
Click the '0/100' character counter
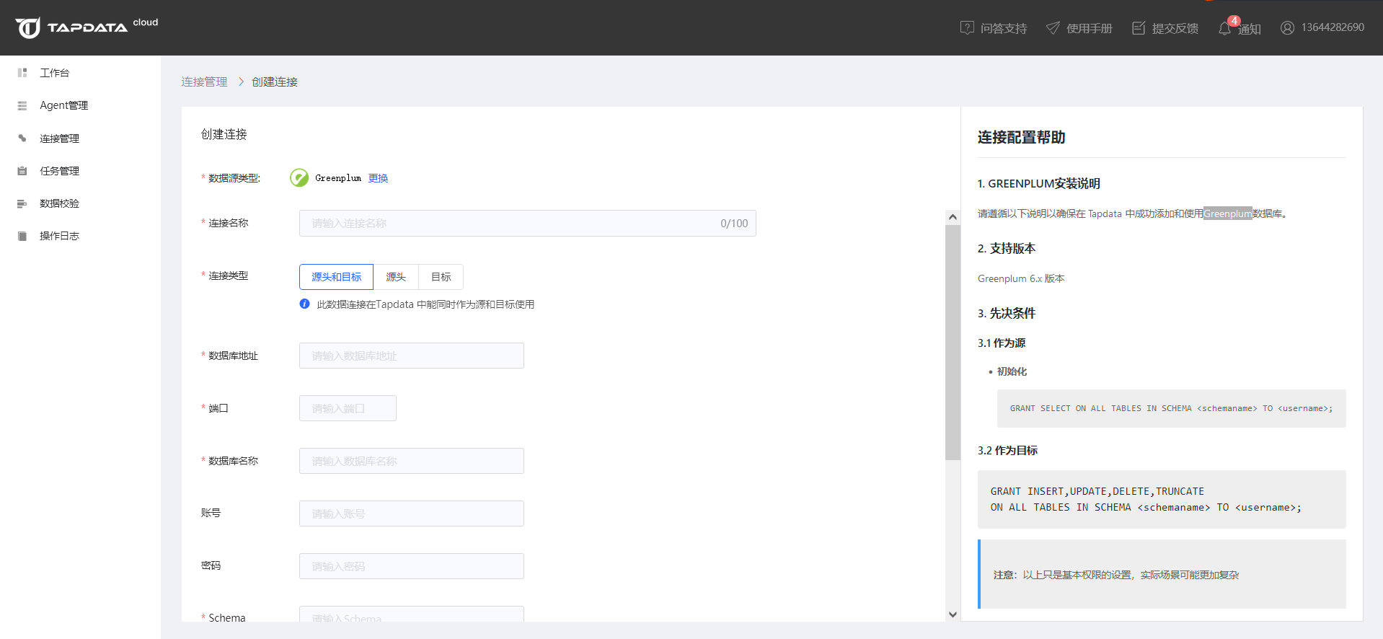pos(734,224)
